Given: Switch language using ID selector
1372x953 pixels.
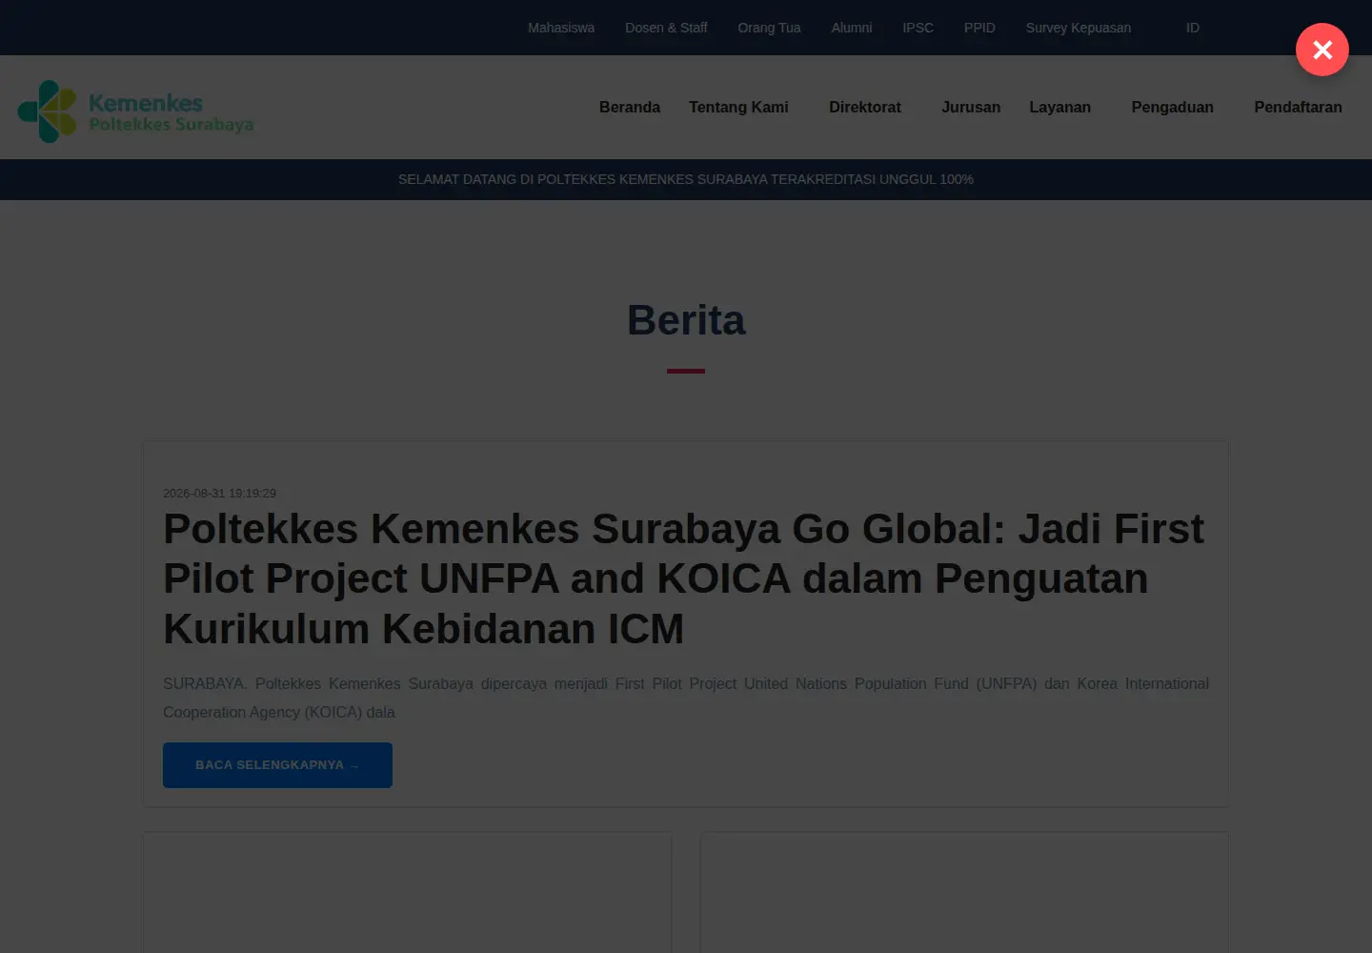Looking at the screenshot, I should click(x=1193, y=28).
